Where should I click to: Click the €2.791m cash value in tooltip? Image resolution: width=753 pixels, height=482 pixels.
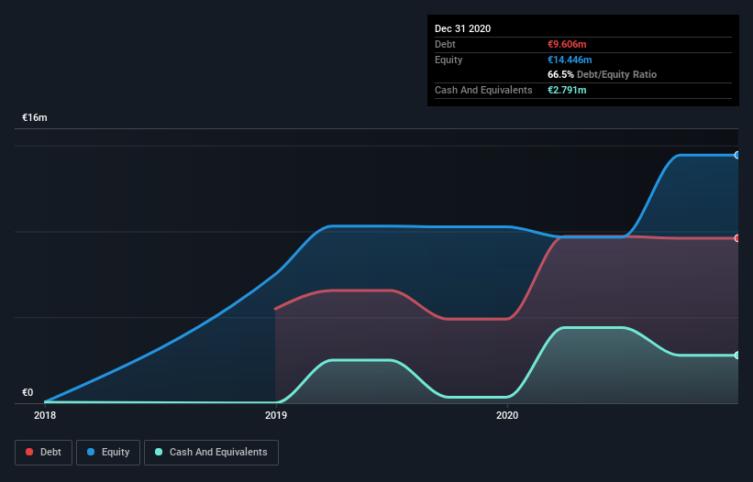tap(567, 90)
